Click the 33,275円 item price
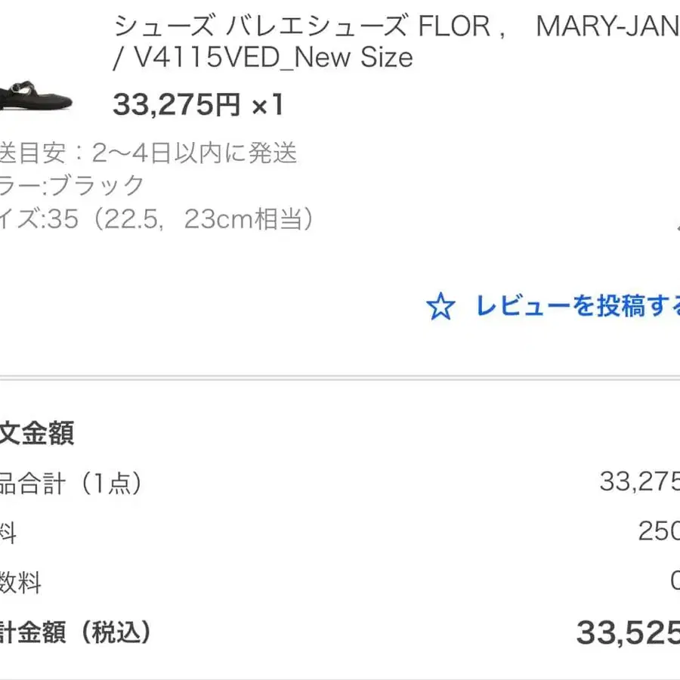The height and width of the screenshot is (680, 680). (x=177, y=104)
